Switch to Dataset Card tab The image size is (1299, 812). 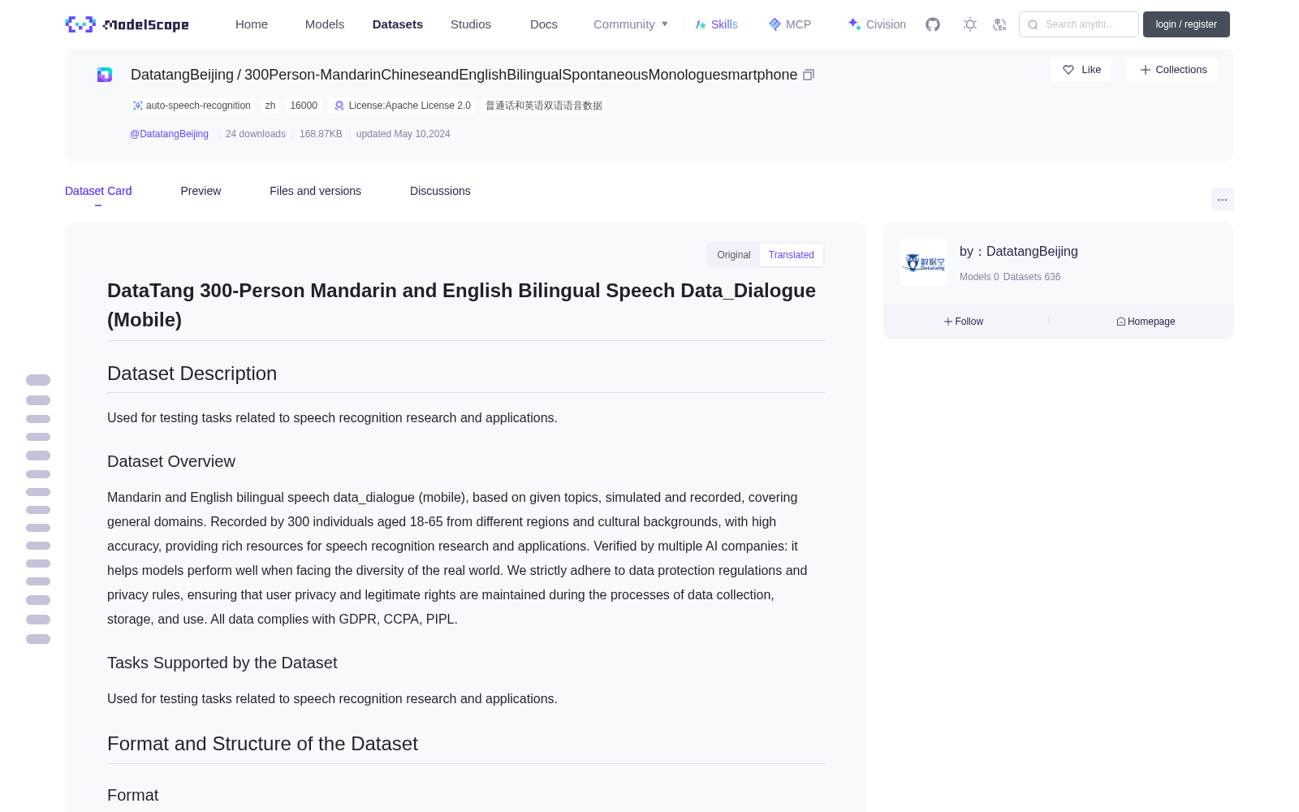point(98,191)
